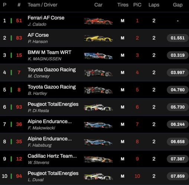
Task: Click the Peugeot #94 car image
Action: [x=98, y=176]
